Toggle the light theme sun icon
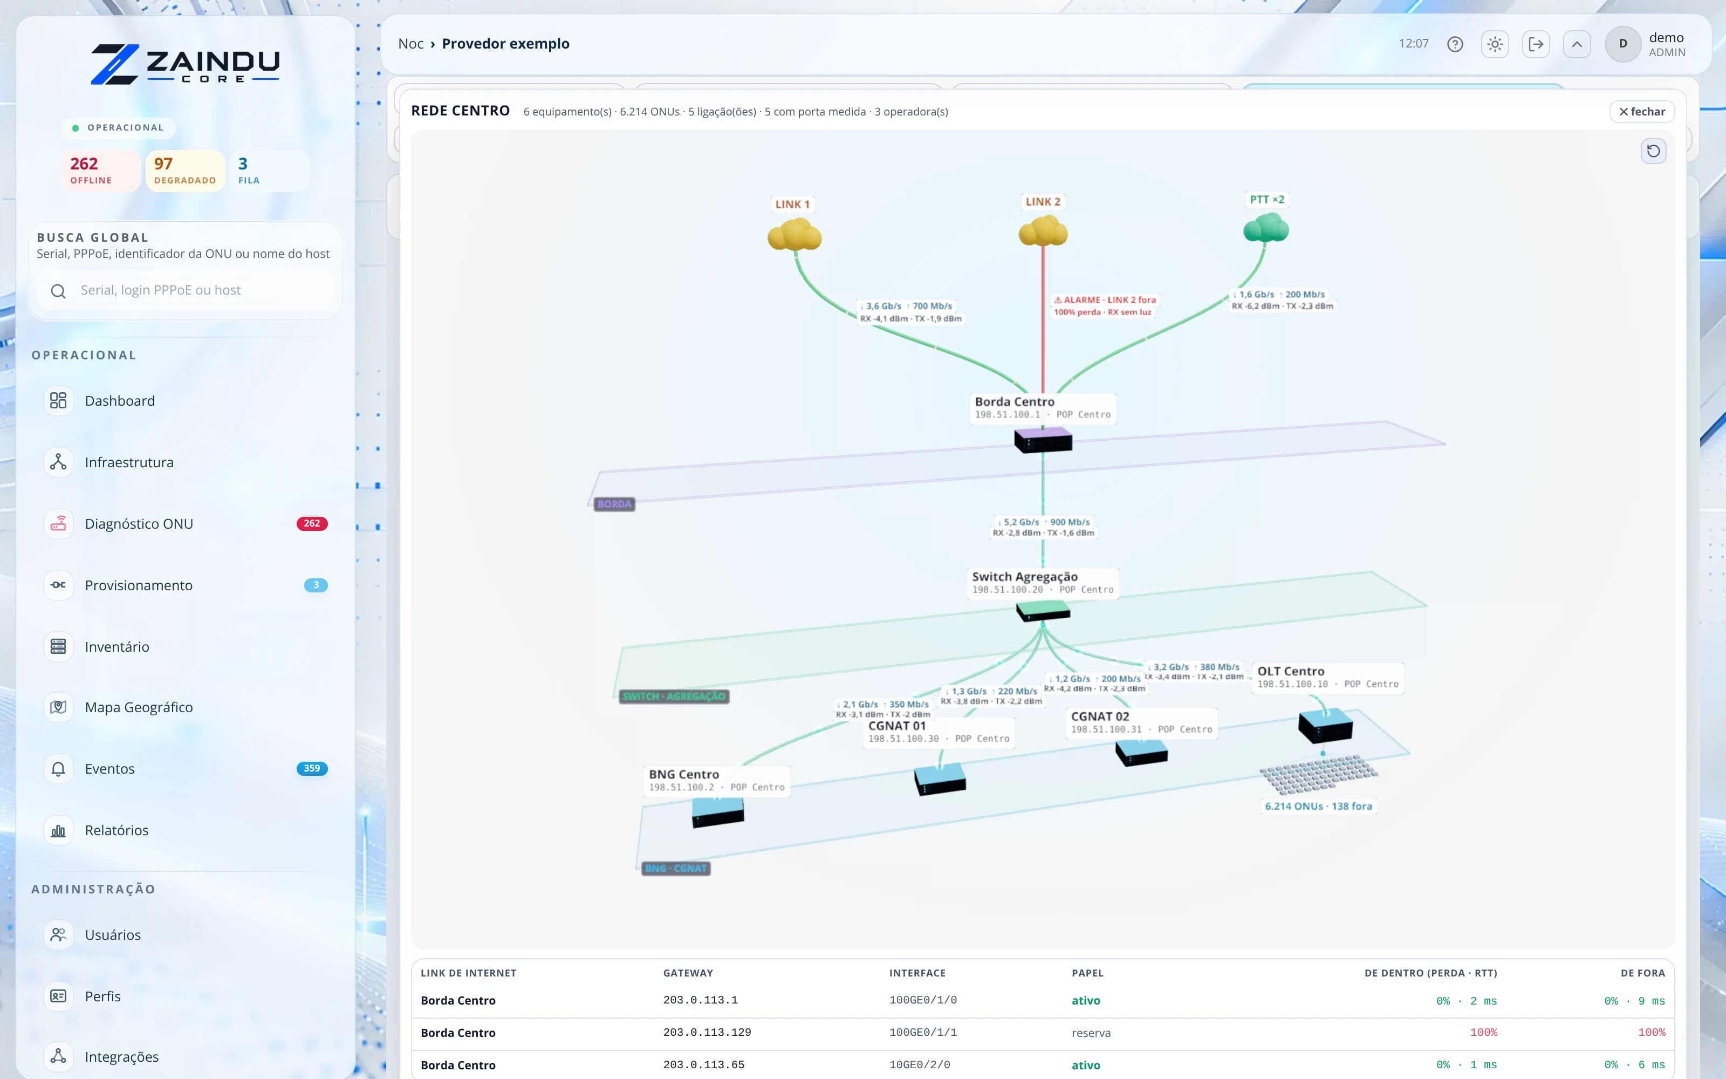 tap(1495, 44)
